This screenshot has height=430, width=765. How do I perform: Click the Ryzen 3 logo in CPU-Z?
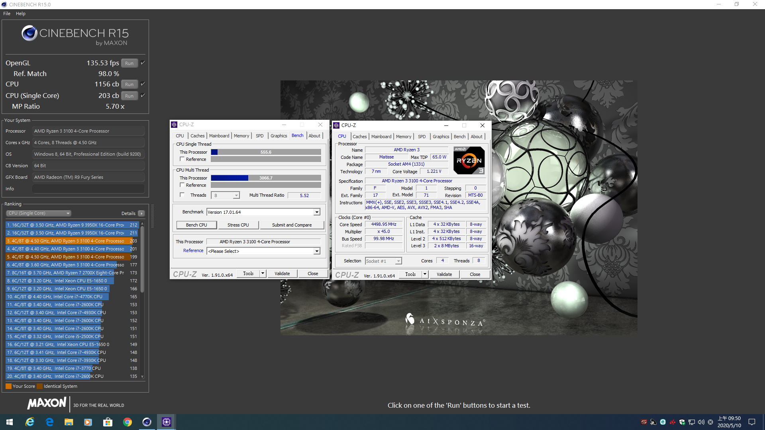[x=469, y=160]
